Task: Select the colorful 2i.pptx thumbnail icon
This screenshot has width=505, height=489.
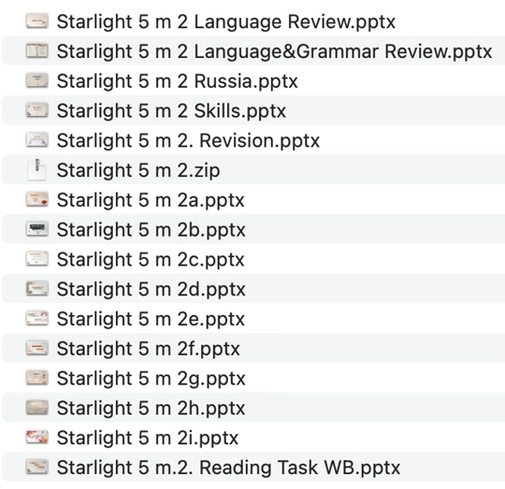Action: pyautogui.click(x=37, y=438)
